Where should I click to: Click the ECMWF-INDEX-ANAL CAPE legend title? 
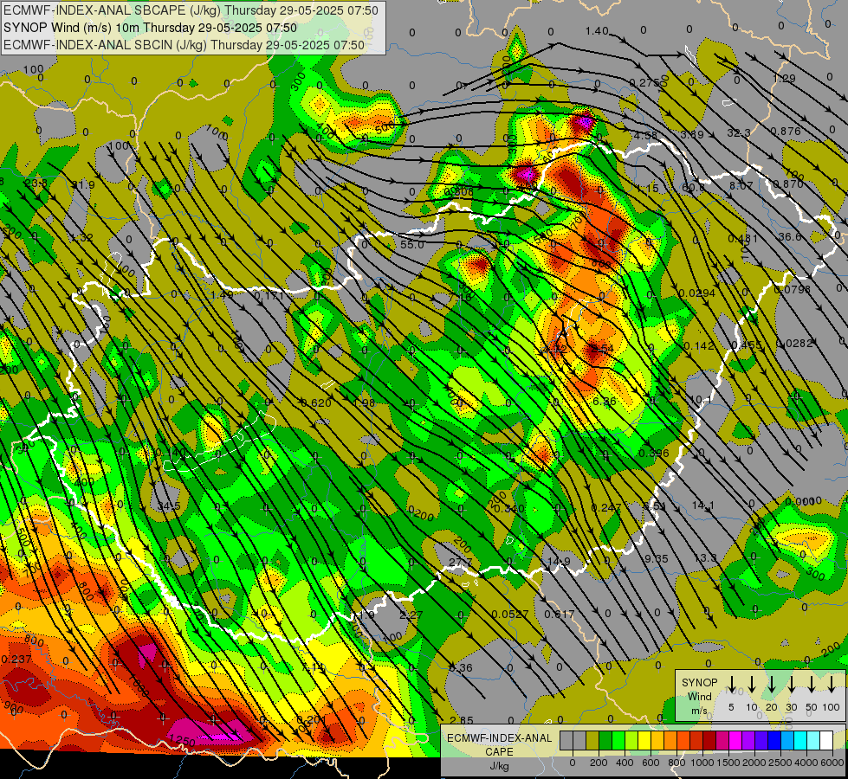[x=499, y=744]
